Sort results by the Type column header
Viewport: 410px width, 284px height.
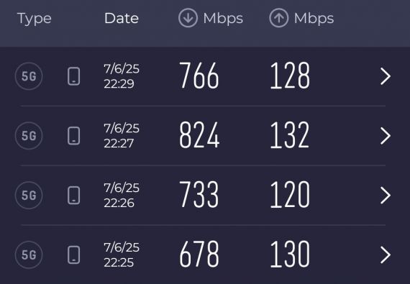(x=35, y=19)
